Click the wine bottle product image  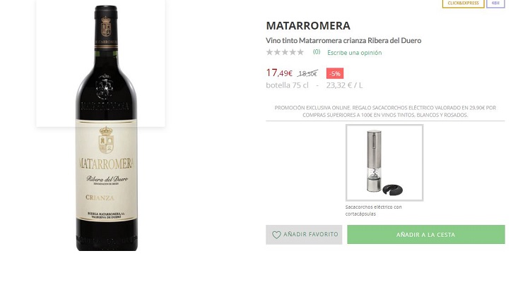(106, 127)
